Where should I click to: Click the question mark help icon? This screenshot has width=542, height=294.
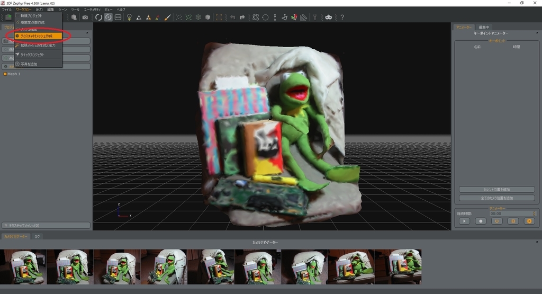pyautogui.click(x=342, y=17)
